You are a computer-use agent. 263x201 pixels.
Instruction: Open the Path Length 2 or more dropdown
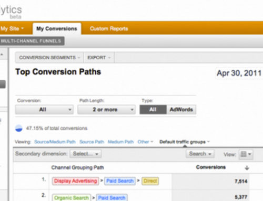pyautogui.click(x=106, y=110)
